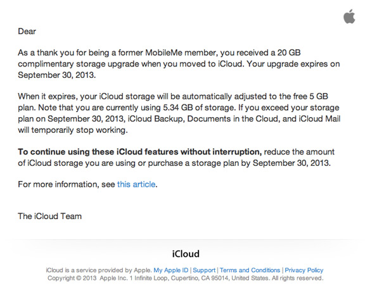Click the horizontal divider above the footer

pos(182,239)
